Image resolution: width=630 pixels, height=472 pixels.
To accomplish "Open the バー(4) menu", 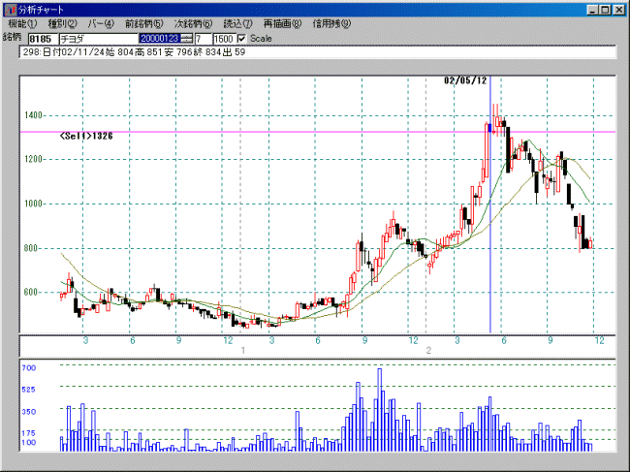I will (x=101, y=23).
